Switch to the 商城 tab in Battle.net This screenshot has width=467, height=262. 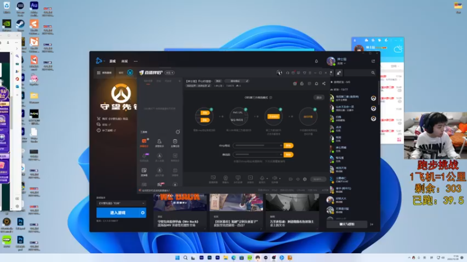coord(124,61)
